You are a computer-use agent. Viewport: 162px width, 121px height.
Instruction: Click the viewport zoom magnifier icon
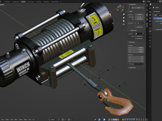click(x=124, y=14)
